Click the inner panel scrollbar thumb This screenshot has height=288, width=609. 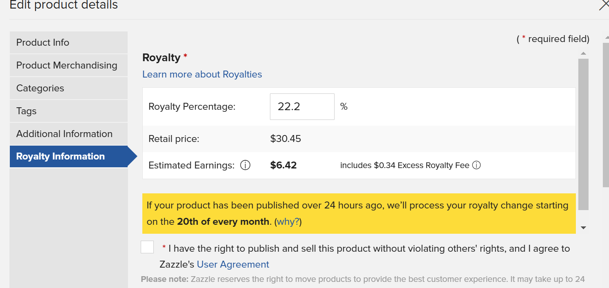584,135
